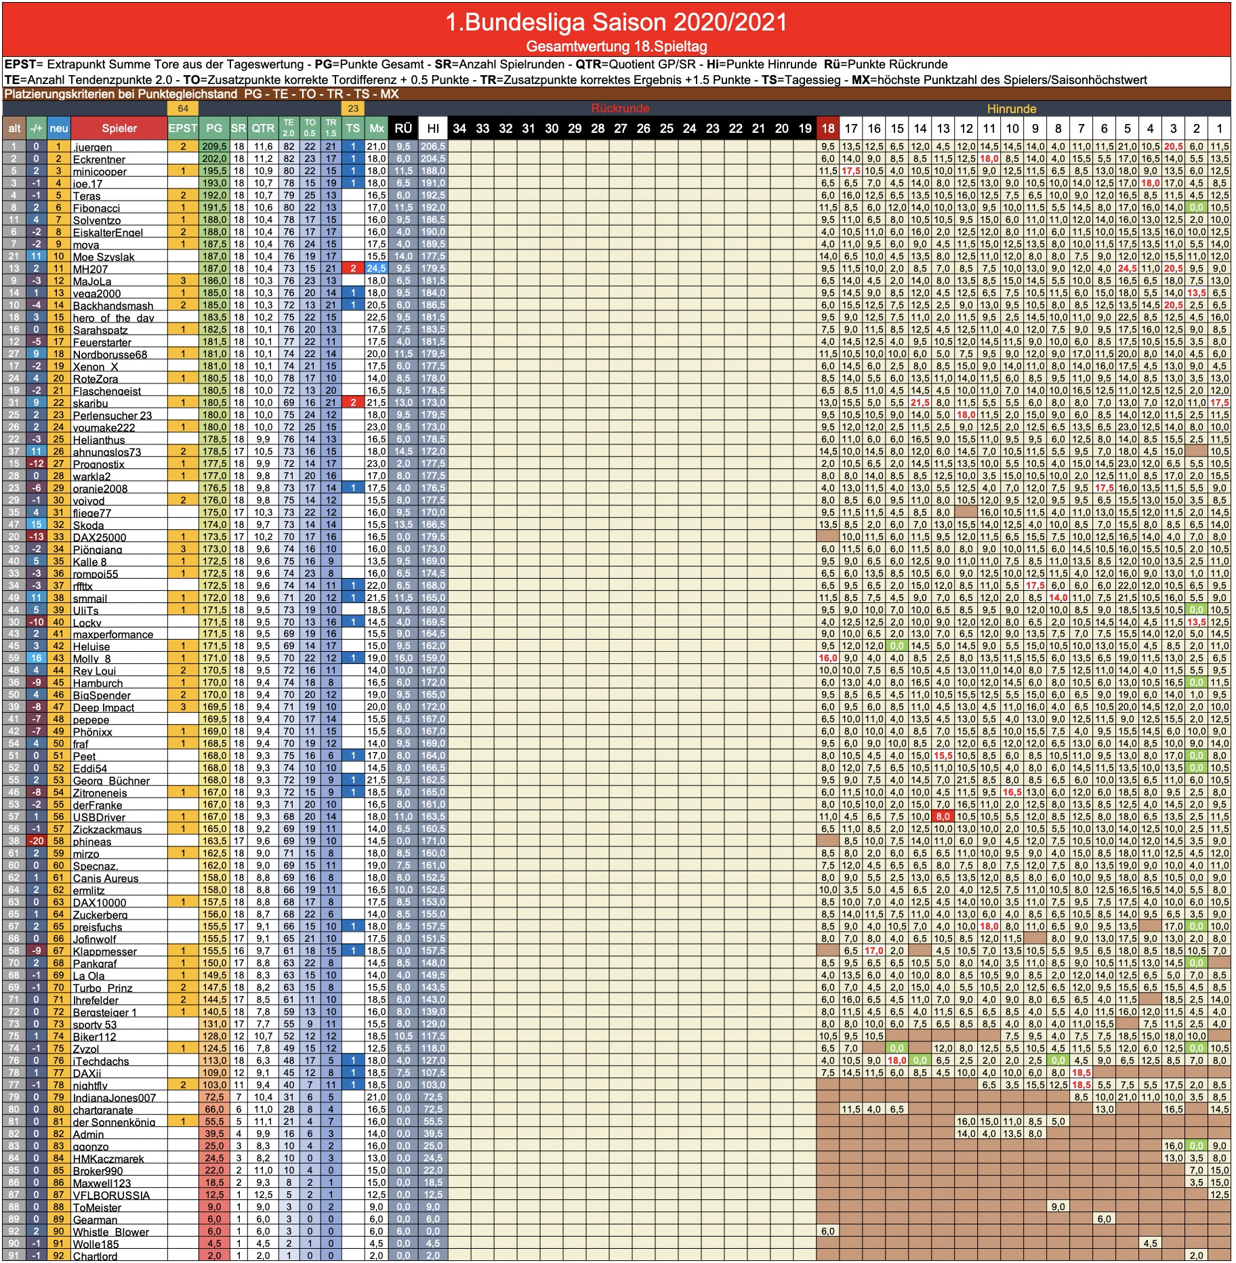Click player name "Zitroneneis"
Image resolution: width=1236 pixels, height=1263 pixels.
100,792
